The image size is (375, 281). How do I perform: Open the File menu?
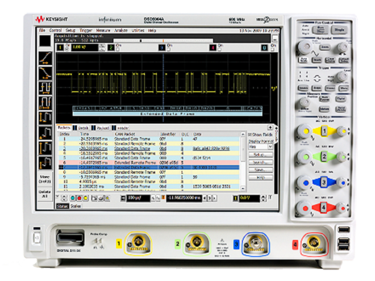42,30
